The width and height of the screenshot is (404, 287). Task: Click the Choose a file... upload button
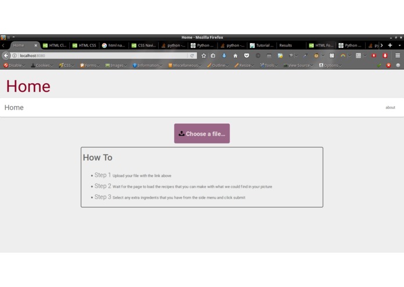click(x=202, y=133)
